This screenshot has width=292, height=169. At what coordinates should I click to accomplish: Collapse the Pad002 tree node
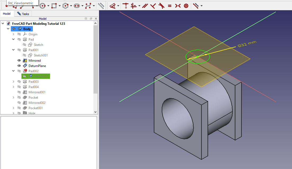coord(14,71)
